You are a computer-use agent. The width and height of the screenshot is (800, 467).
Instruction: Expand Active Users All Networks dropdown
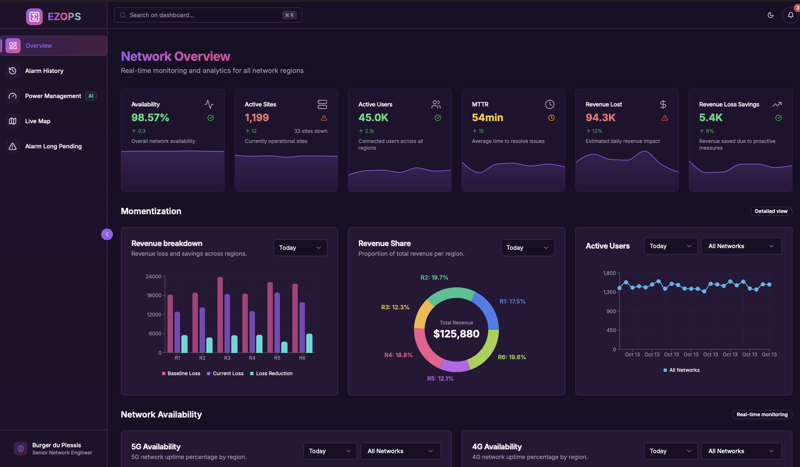tap(741, 246)
